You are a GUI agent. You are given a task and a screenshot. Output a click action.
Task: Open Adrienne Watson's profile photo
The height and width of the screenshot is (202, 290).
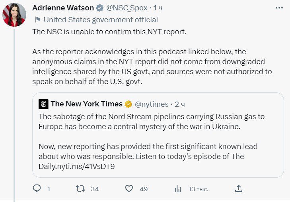15,14
